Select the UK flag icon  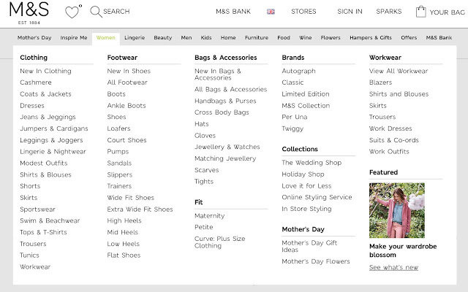tap(271, 12)
